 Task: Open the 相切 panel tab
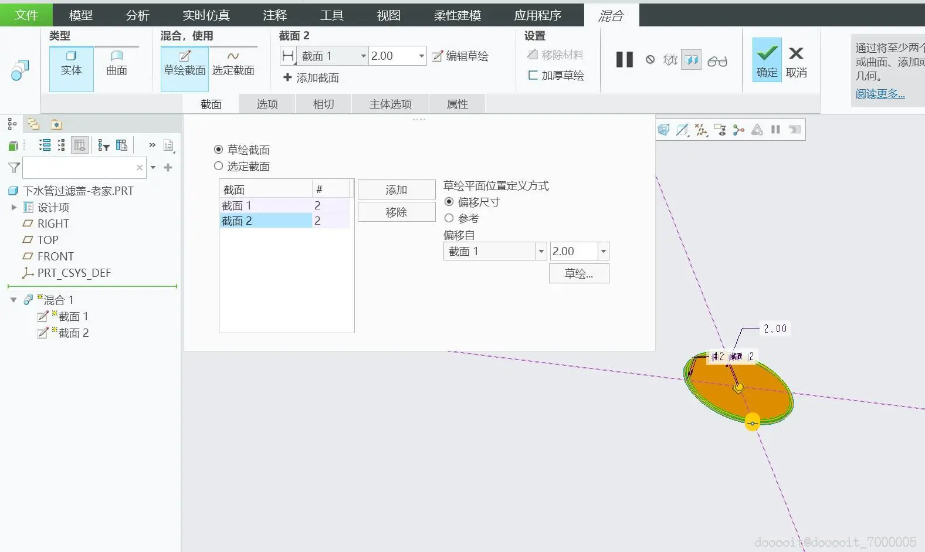coord(324,104)
